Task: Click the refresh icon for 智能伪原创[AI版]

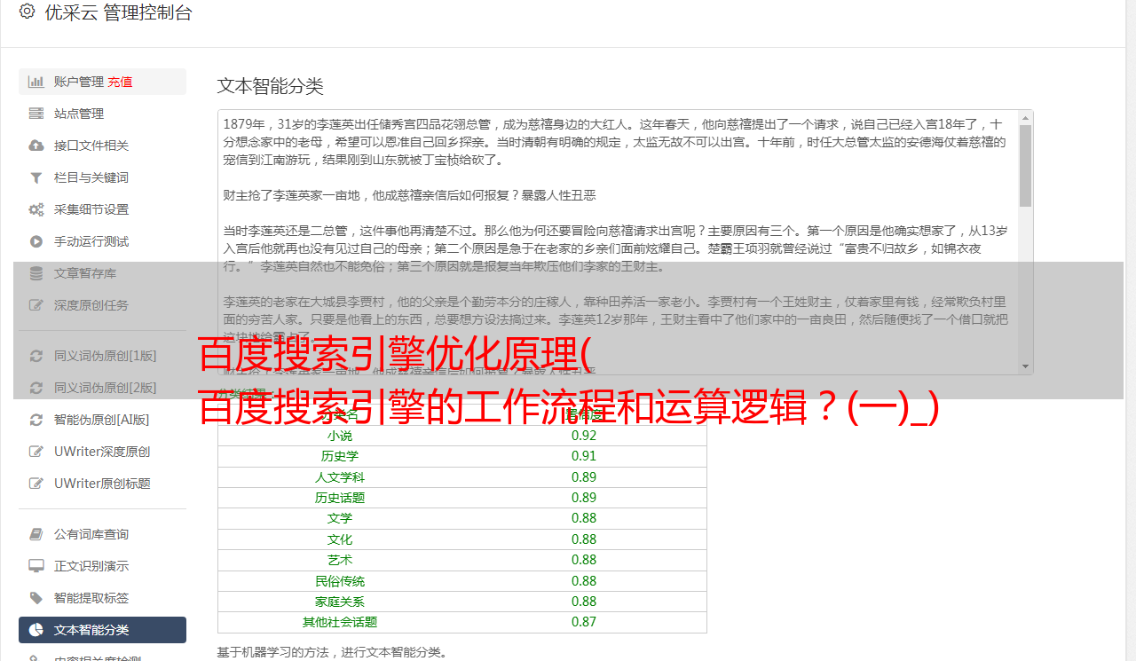Action: click(36, 420)
